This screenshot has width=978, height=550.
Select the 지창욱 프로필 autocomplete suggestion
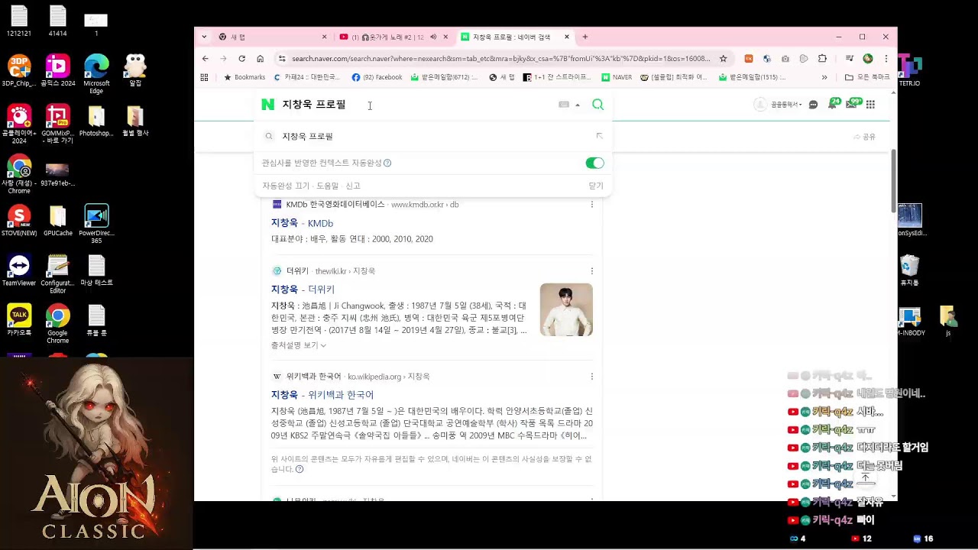tap(307, 136)
